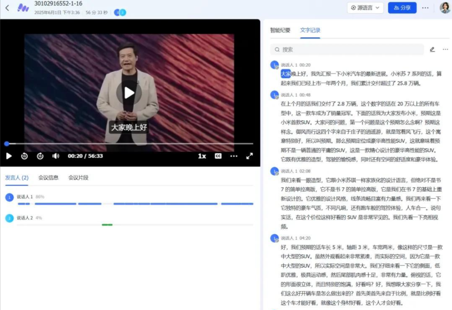452x310 pixels.
Task: Click speaker avatar at 04:20 transcript entry
Action: tap(275, 238)
